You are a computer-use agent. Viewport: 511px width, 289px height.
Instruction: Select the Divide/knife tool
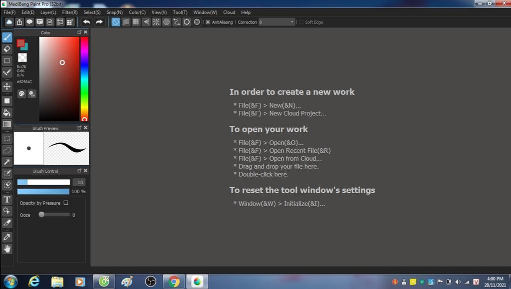coord(7,223)
